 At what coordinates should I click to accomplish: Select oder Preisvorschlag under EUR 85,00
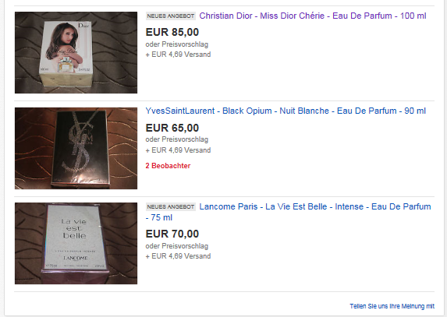(x=177, y=44)
